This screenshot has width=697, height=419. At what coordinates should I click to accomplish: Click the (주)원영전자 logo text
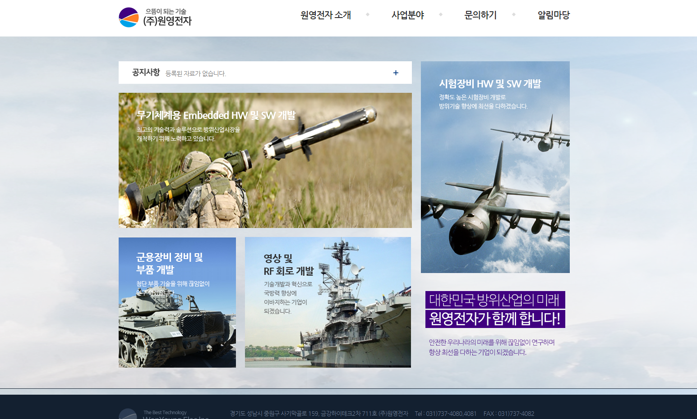[x=167, y=21]
